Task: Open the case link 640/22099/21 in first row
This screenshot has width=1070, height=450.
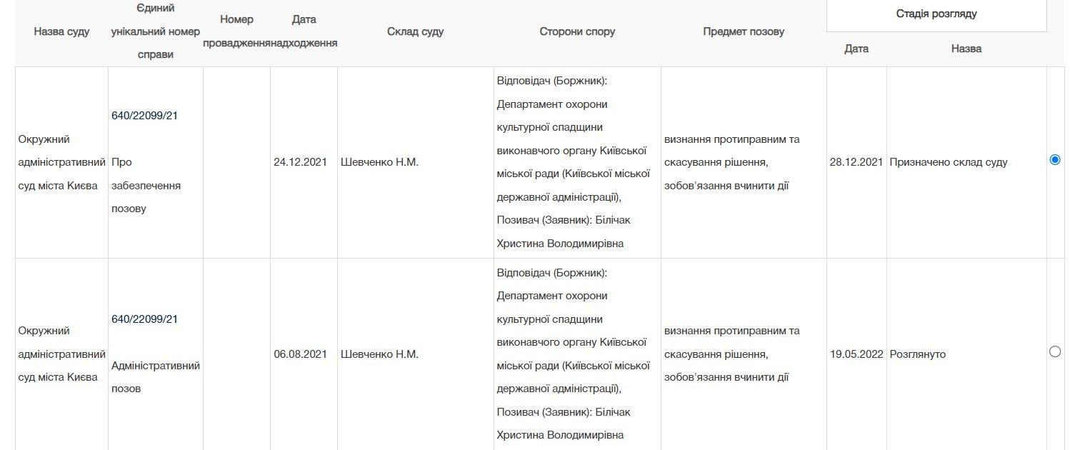Action: 144,114
